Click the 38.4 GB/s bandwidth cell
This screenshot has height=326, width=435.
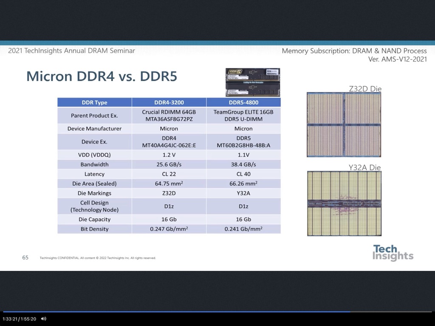243,164
